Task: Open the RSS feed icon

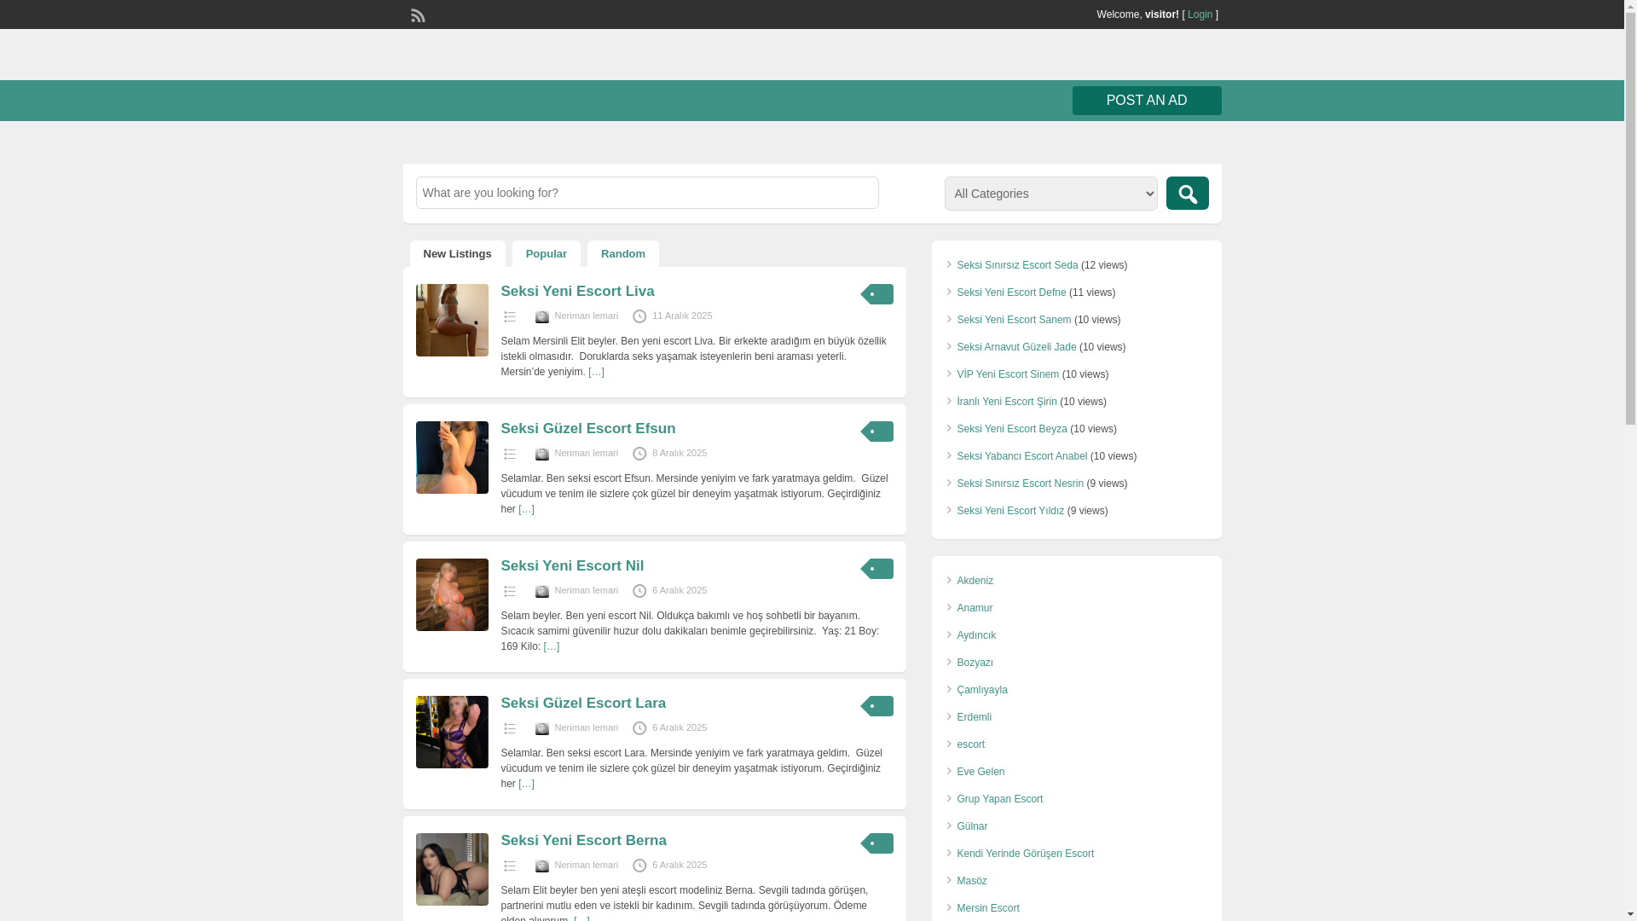Action: (x=418, y=15)
